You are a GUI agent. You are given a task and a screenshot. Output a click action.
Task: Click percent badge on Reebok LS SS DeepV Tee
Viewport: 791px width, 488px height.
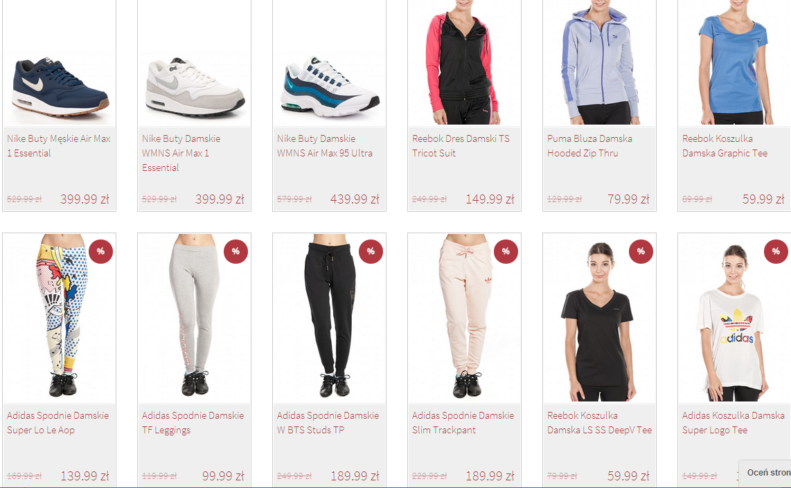641,251
